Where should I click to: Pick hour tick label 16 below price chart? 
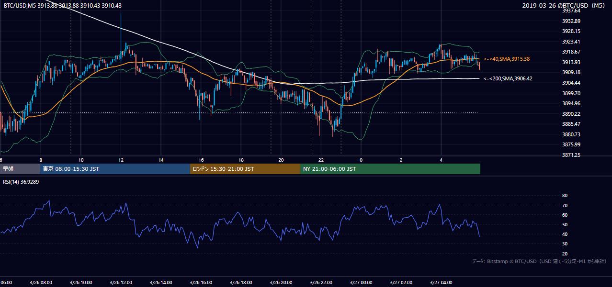pyautogui.click(x=201, y=160)
